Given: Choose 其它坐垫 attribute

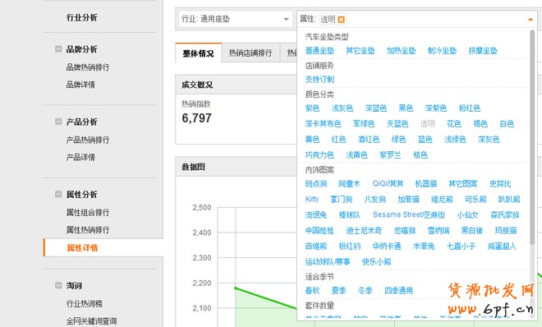Looking at the screenshot, I should coord(361,50).
